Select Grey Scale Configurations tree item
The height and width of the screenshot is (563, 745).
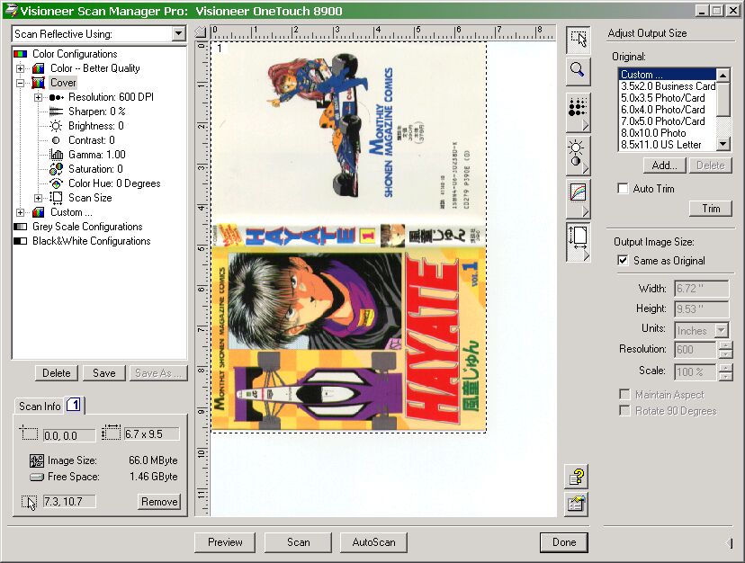[87, 227]
